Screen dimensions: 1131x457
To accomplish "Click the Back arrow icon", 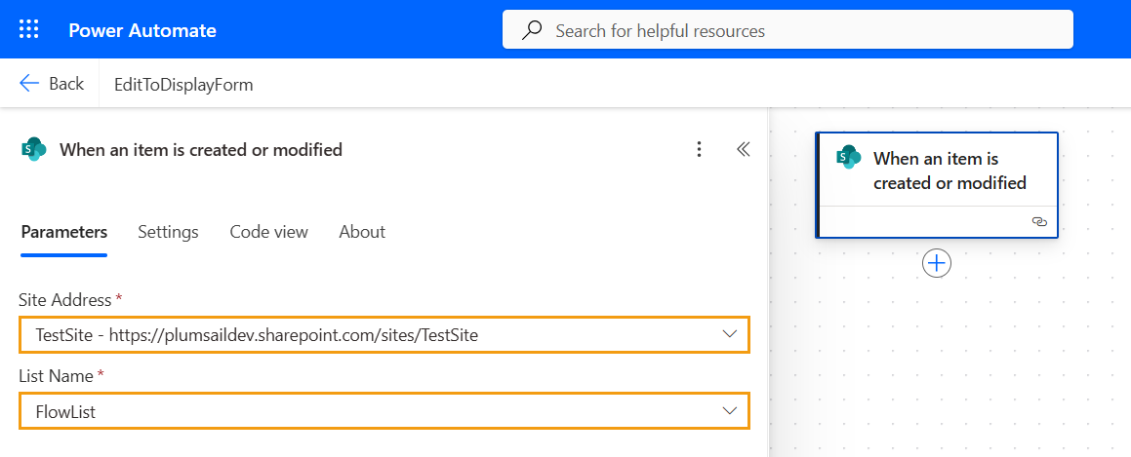I will tap(29, 84).
